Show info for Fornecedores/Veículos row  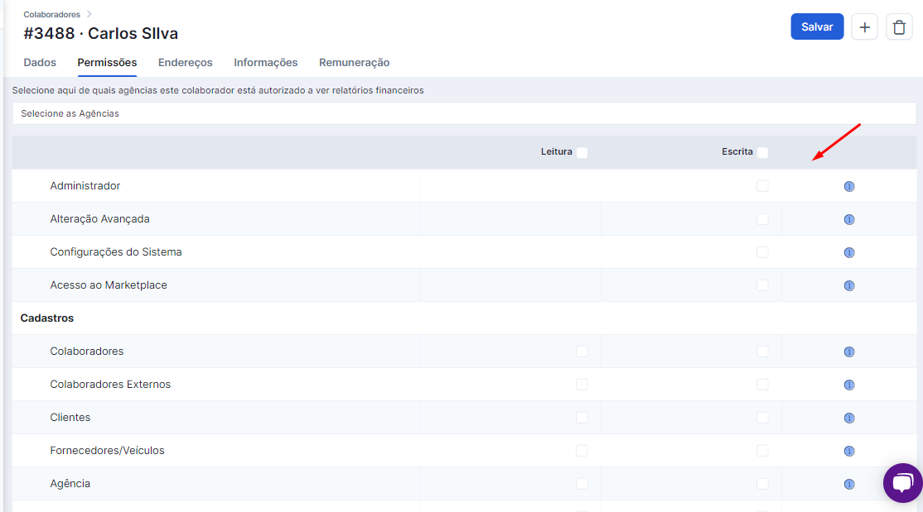click(x=848, y=451)
